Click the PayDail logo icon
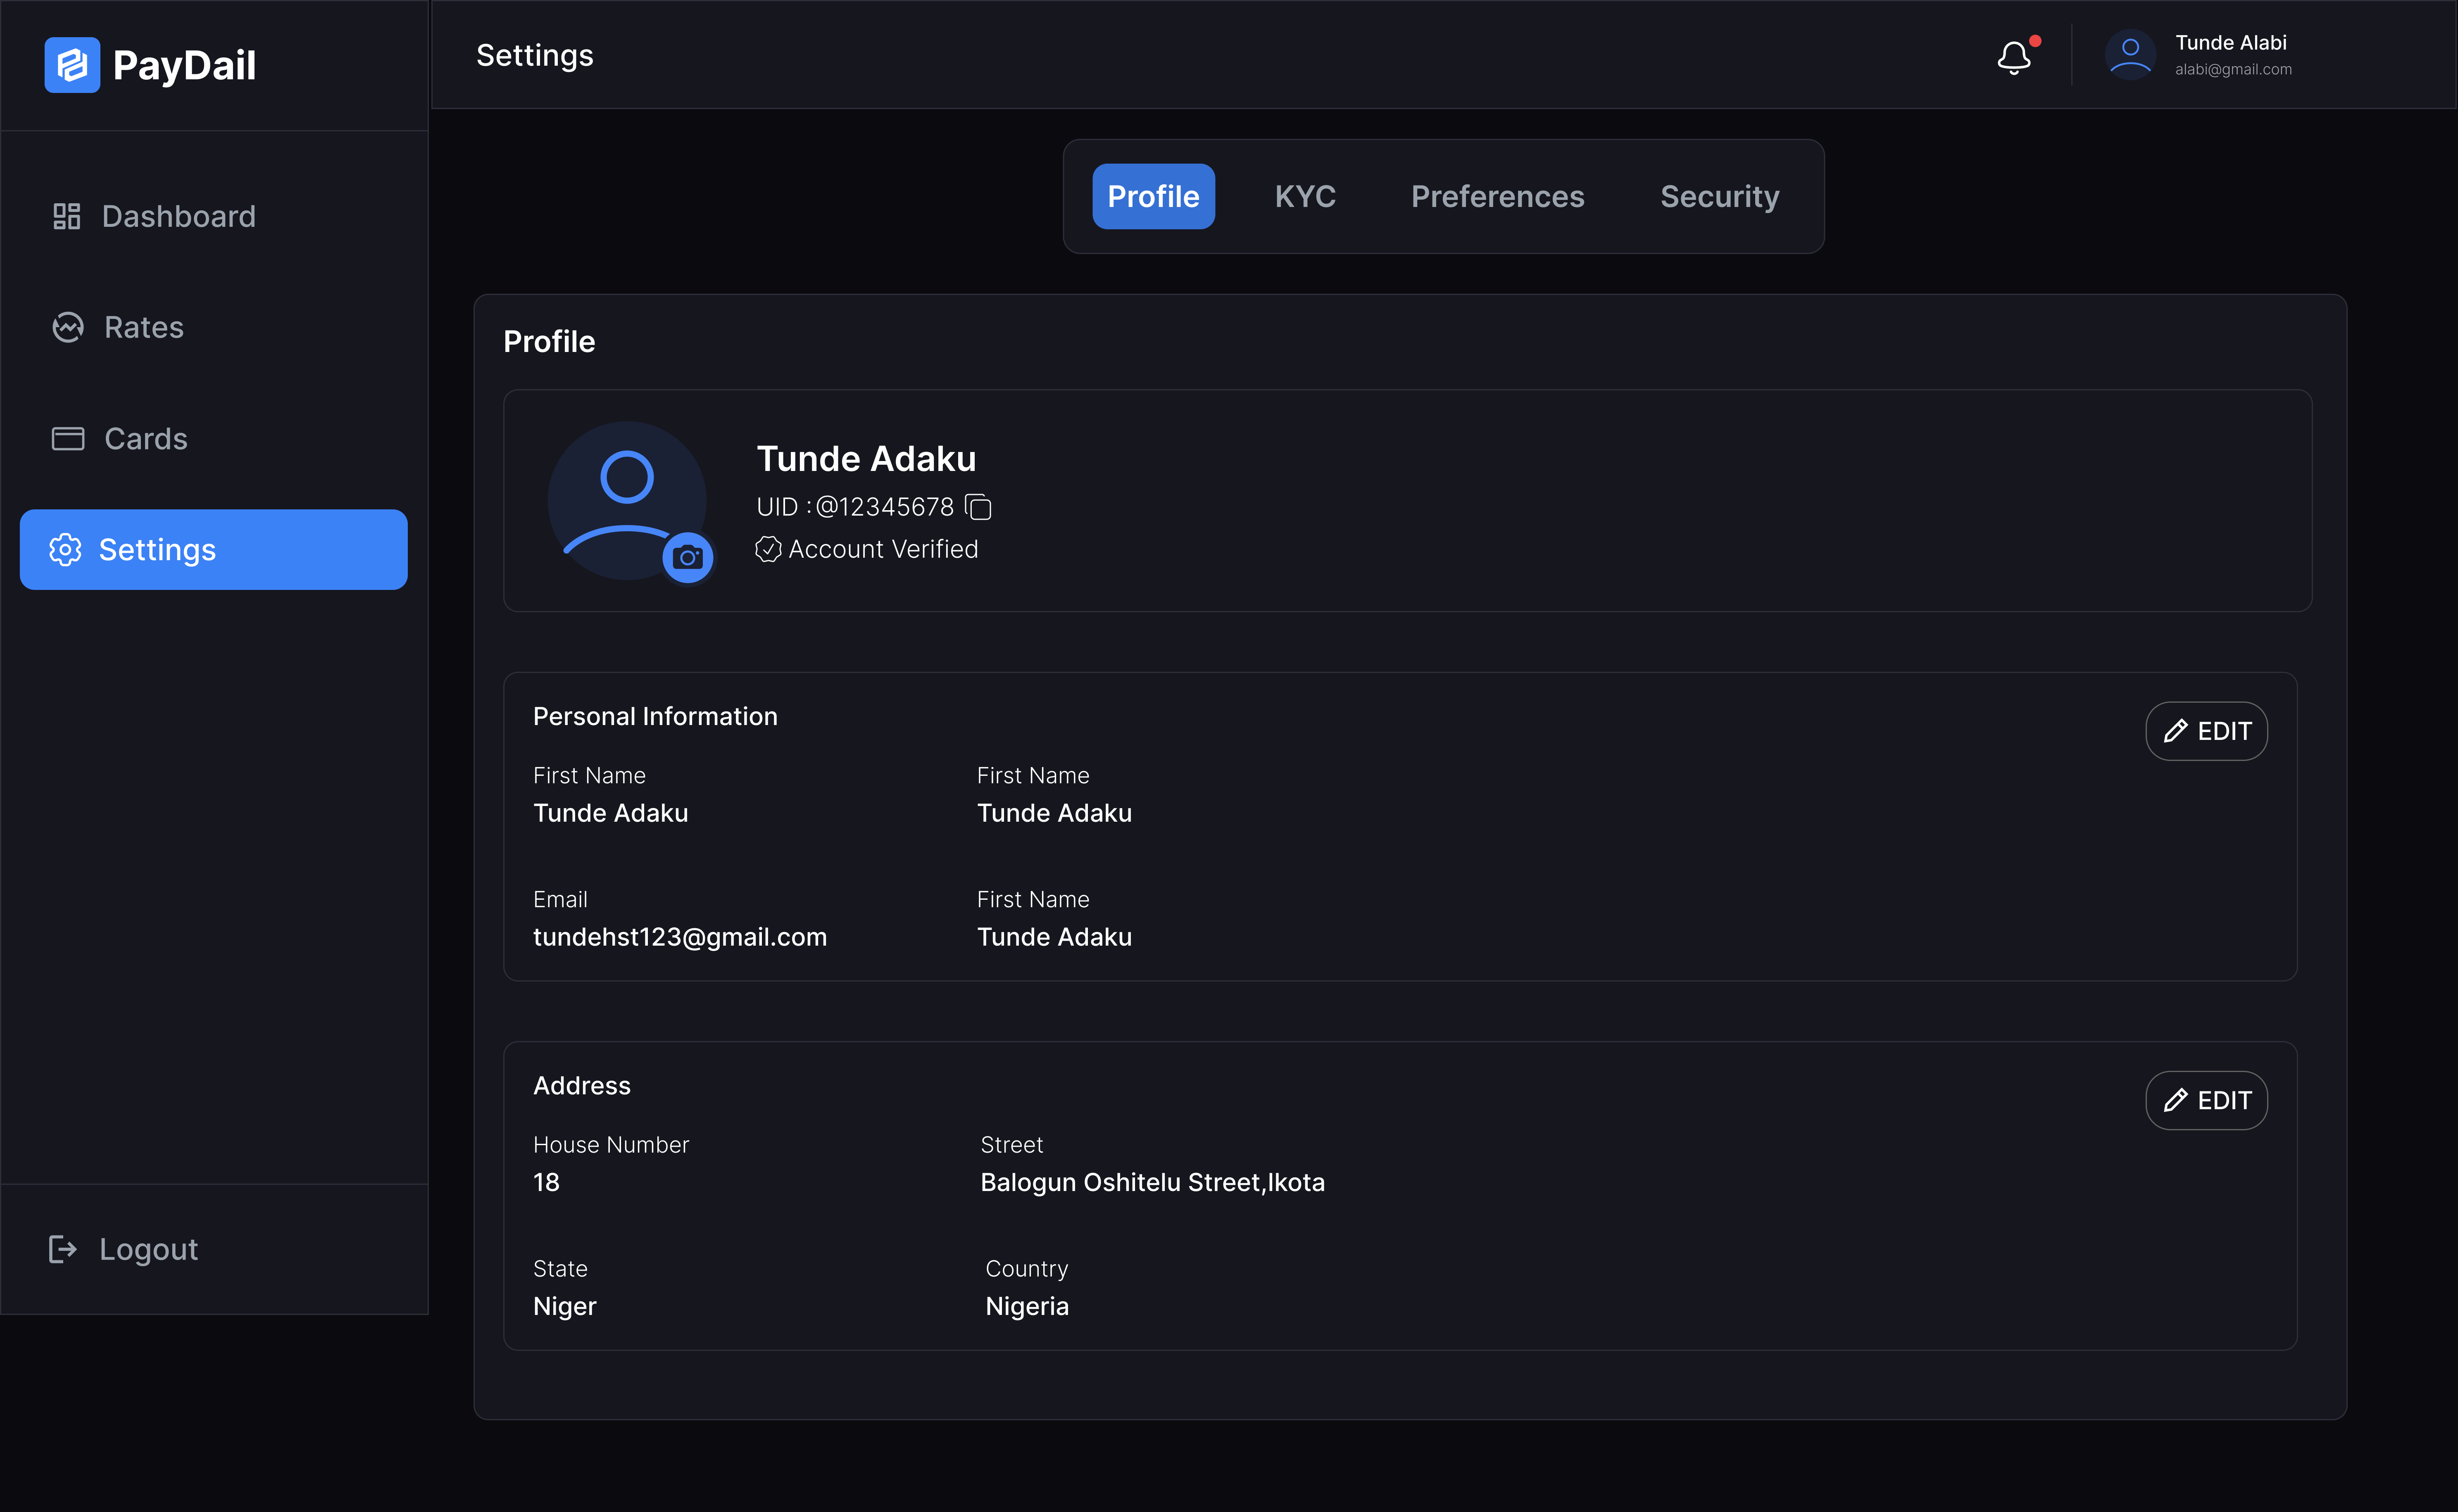This screenshot has width=2458, height=1512. pyautogui.click(x=72, y=65)
